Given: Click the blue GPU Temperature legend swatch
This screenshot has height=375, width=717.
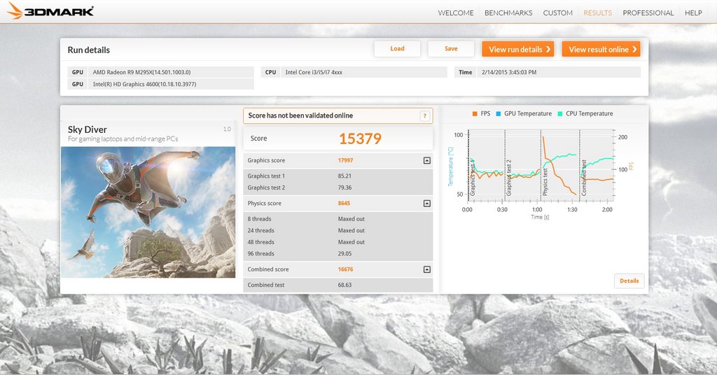Looking at the screenshot, I should coord(499,114).
